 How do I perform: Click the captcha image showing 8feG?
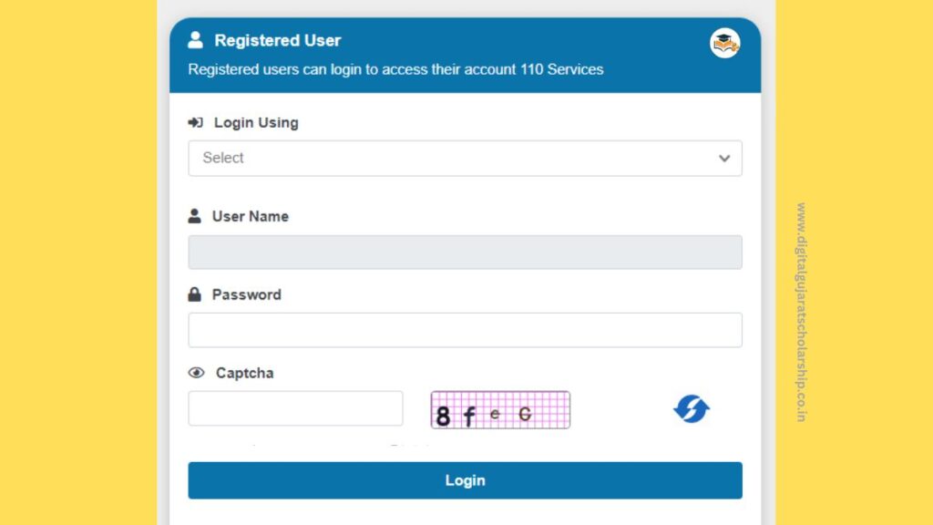pos(499,408)
